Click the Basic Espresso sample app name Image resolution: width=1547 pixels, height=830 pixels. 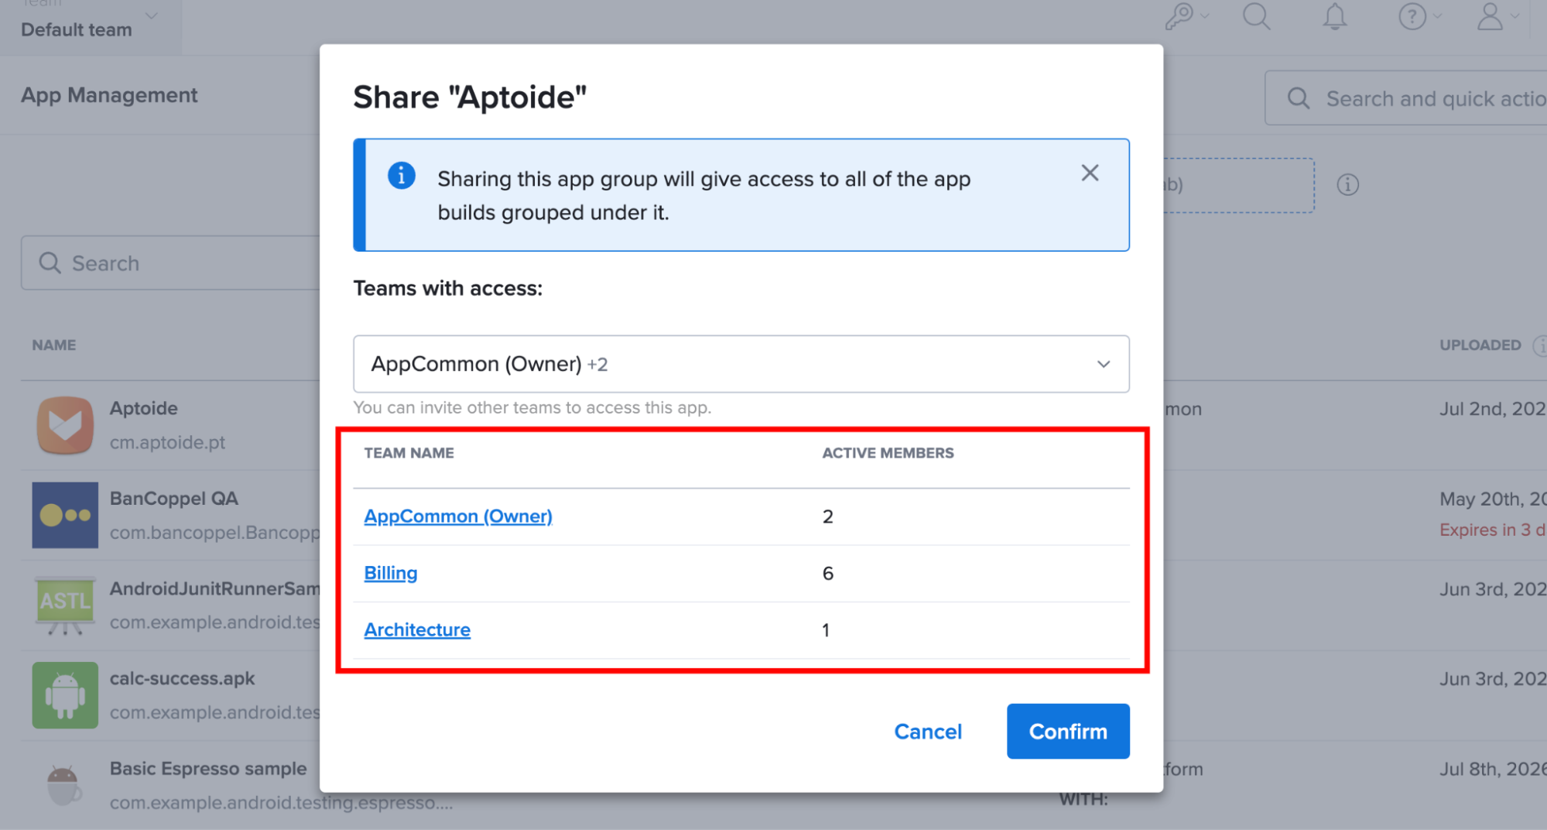[208, 769]
